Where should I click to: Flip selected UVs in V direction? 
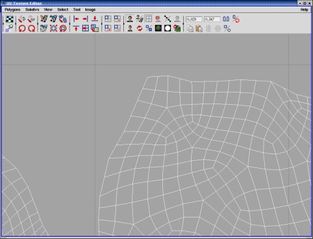coord(31,19)
